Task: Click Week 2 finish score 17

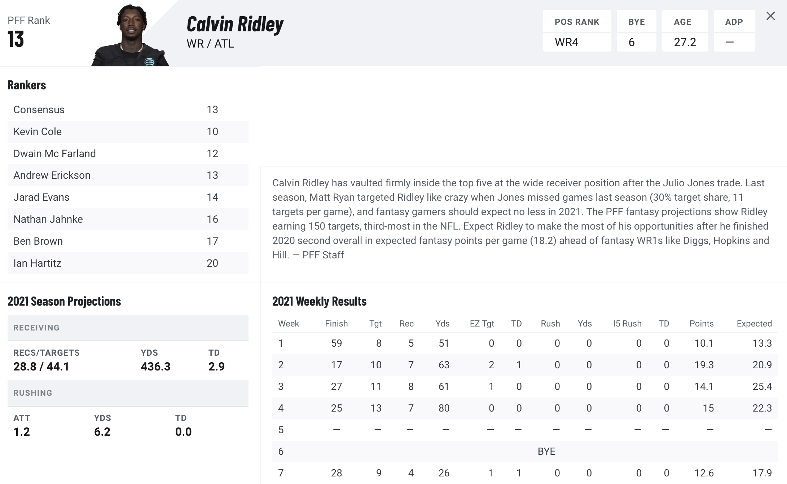Action: pyautogui.click(x=335, y=365)
